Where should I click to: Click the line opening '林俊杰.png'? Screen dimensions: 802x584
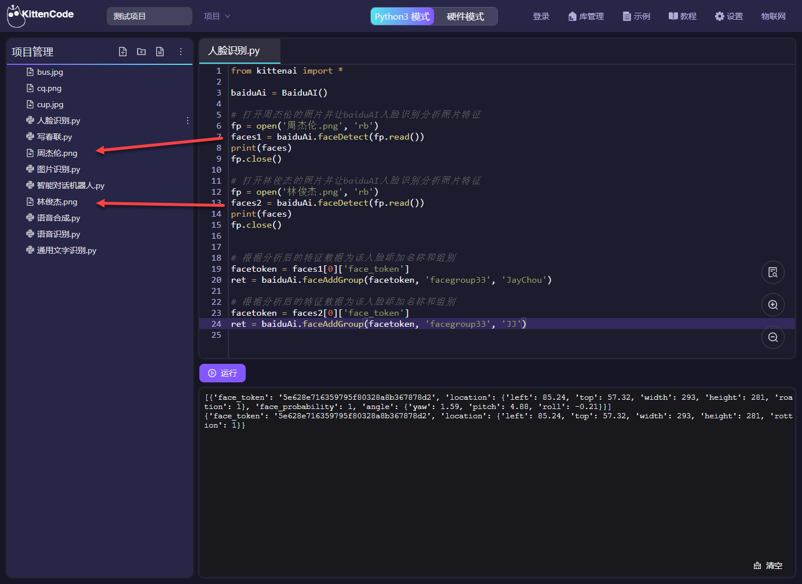point(305,192)
